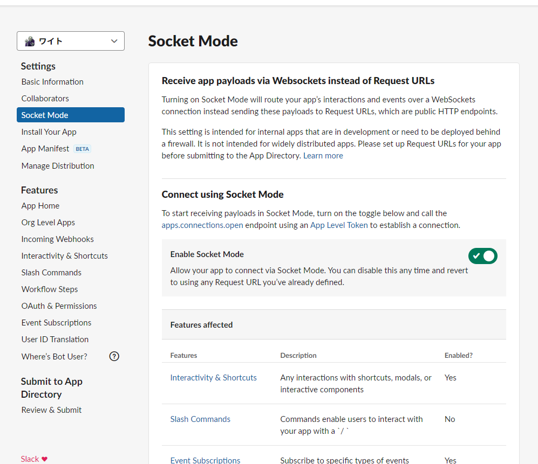Open Install Your App page
538x464 pixels.
coord(49,132)
